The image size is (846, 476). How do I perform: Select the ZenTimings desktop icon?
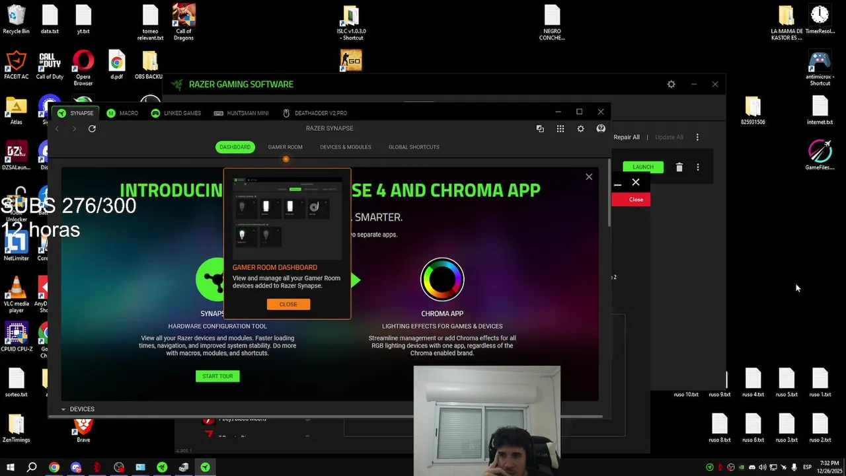16,428
